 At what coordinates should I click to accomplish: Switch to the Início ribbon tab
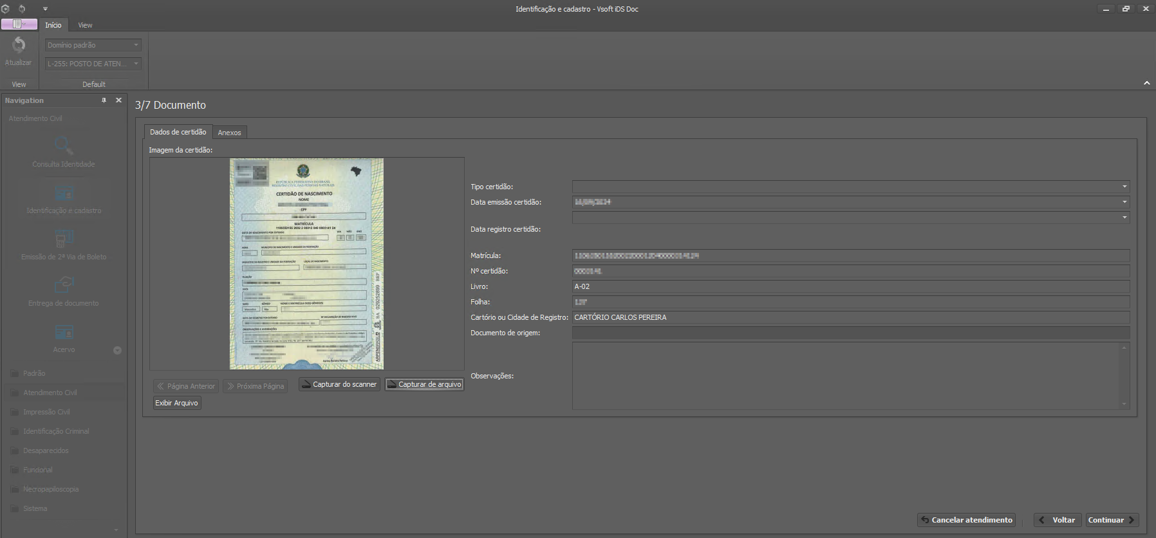(53, 25)
